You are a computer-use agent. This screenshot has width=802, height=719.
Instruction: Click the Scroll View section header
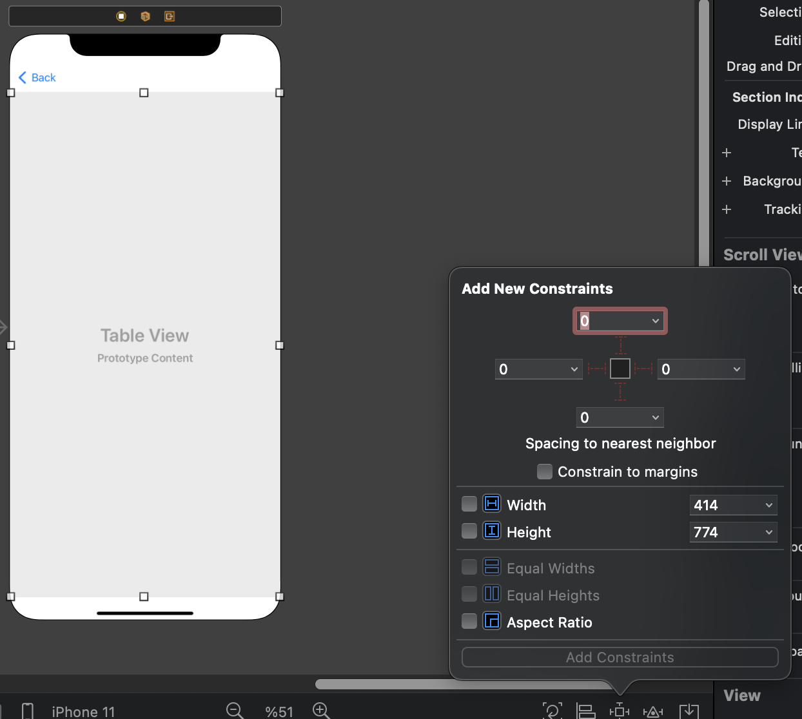click(x=763, y=254)
